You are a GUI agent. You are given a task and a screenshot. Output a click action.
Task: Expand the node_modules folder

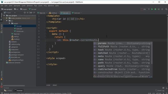click(x=7, y=18)
